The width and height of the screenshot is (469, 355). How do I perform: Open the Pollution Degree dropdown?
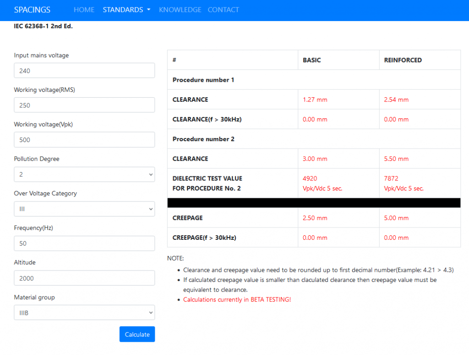coord(84,174)
